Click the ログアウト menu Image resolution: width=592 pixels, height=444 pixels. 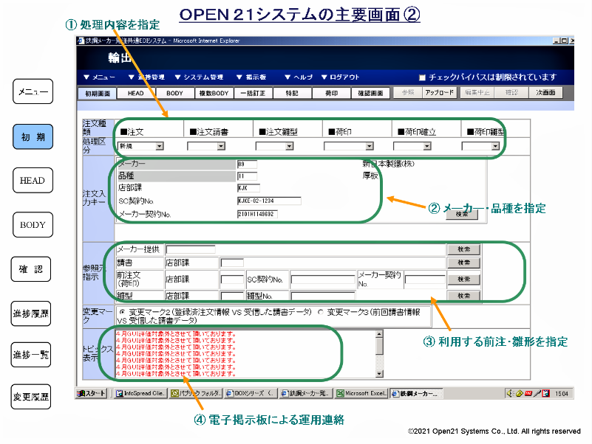[340, 77]
